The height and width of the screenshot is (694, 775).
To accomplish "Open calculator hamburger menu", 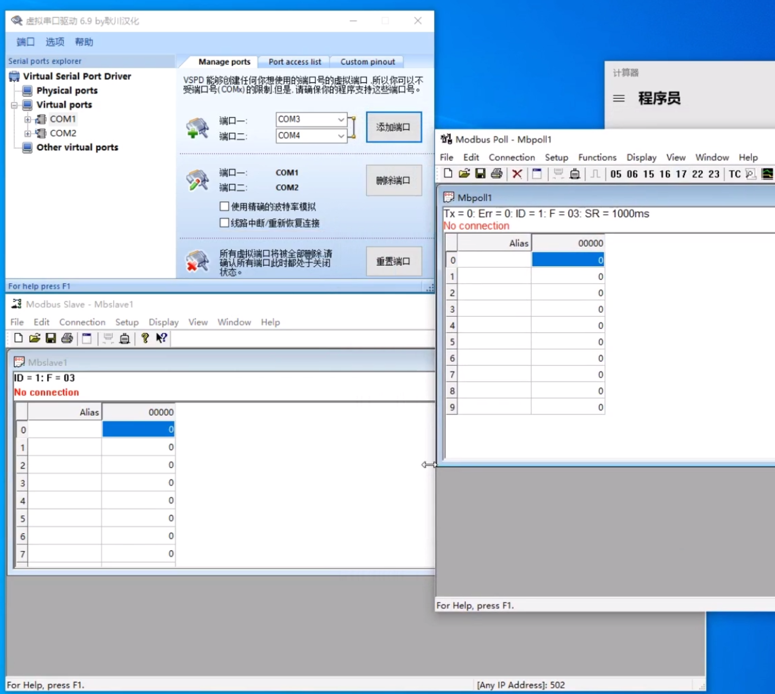I will coord(619,98).
